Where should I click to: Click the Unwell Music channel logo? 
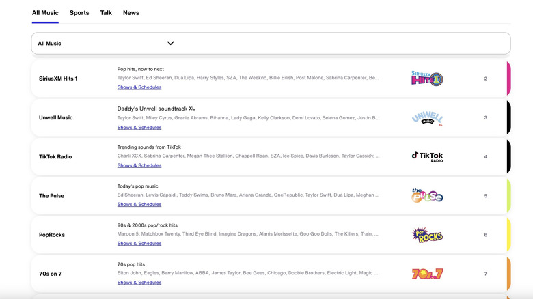pos(427,118)
